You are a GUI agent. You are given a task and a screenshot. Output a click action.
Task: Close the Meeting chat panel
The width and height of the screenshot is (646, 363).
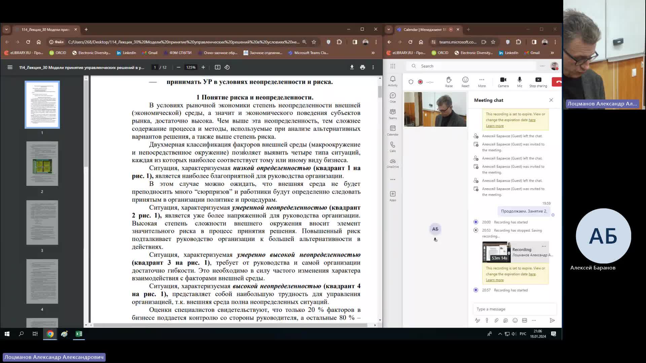551,100
